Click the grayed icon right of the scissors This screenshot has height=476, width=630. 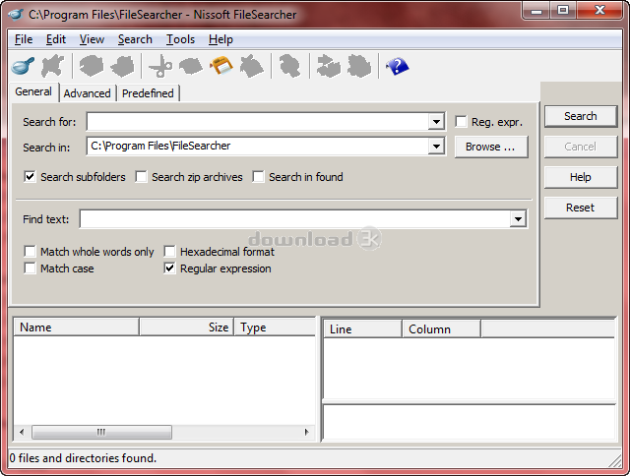[x=190, y=67]
